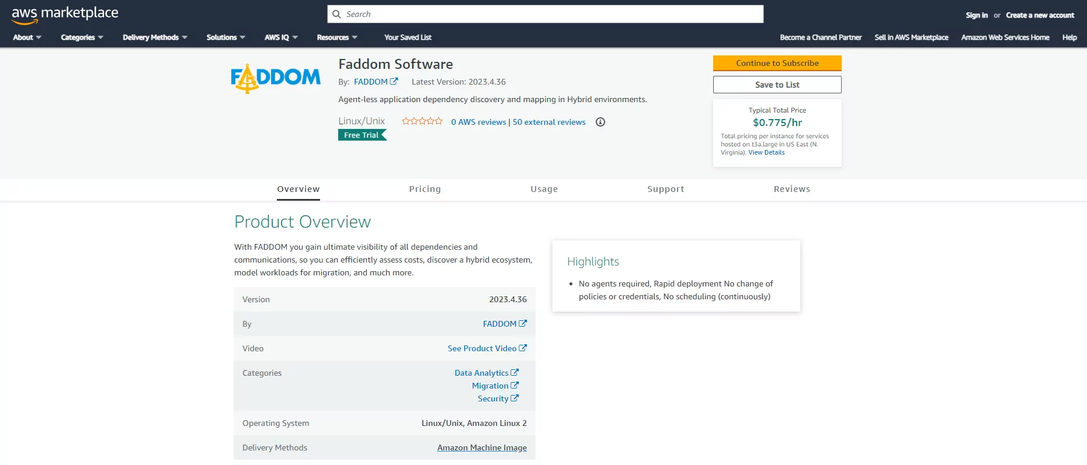Image resolution: width=1087 pixels, height=465 pixels.
Task: Click the Faddom Software title
Action: [x=395, y=64]
